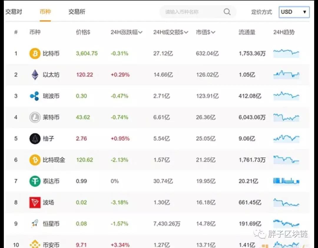Click the search magnifier icon
Image resolution: width=318 pixels, height=248 pixels.
(x=227, y=12)
